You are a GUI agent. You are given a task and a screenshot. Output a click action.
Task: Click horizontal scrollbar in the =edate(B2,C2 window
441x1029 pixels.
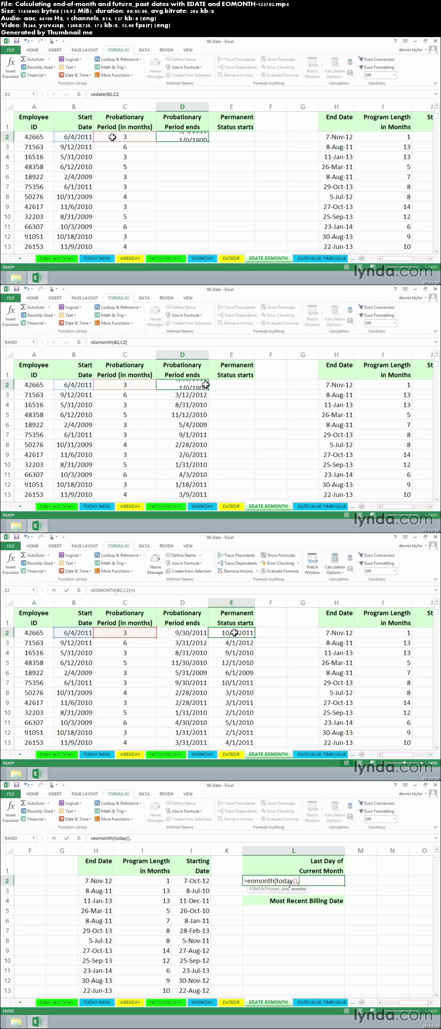[x=405, y=258]
